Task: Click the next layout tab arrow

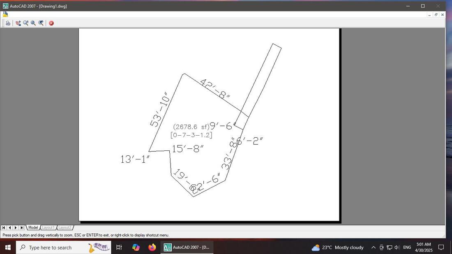Action: pyautogui.click(x=16, y=228)
